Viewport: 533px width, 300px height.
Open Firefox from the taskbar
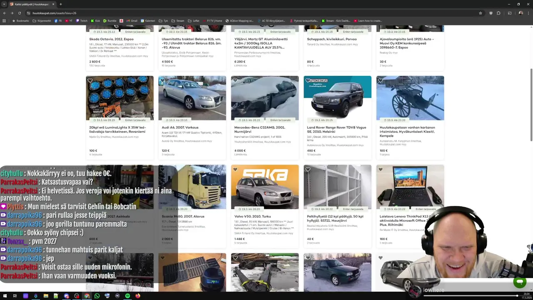(x=138, y=296)
